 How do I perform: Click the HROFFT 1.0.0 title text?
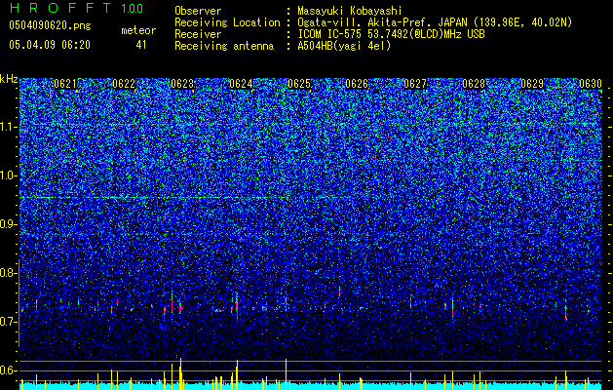(x=77, y=8)
